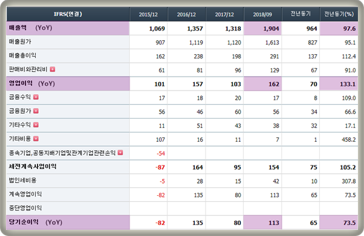The image size is (364, 236).
Task: Select the 중단영업이익 row label
Action: click(x=25, y=208)
